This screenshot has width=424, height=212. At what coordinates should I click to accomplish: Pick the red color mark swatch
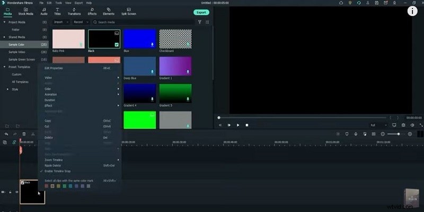click(47, 186)
